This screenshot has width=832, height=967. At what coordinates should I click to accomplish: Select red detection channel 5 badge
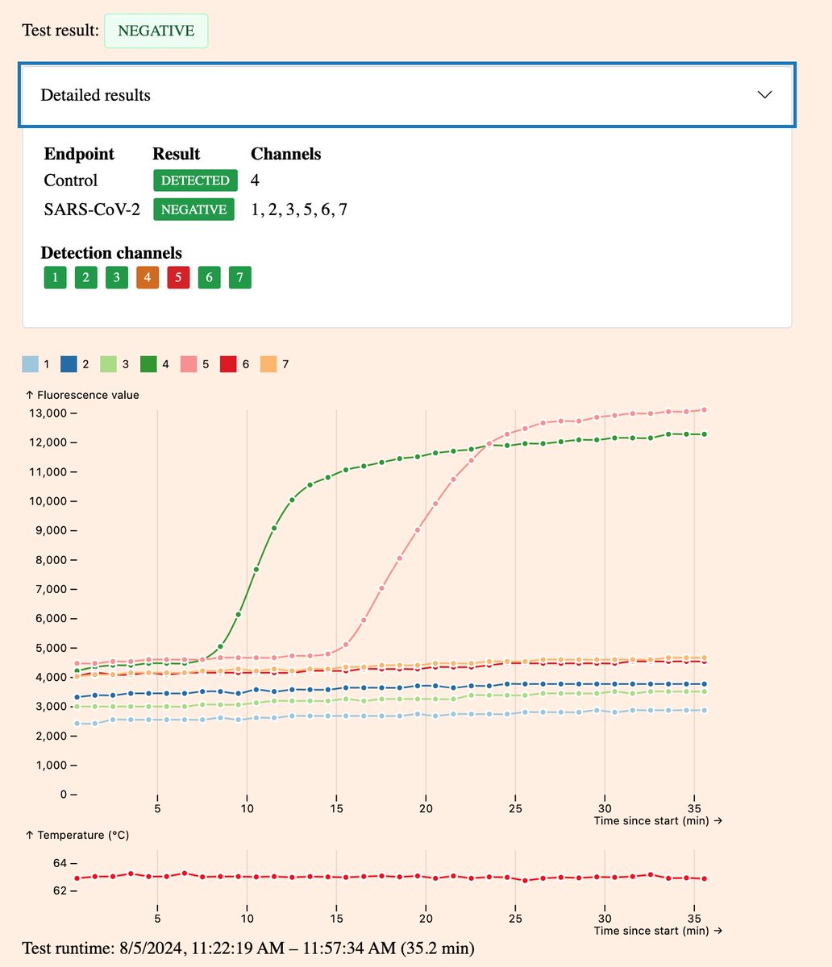coord(178,278)
